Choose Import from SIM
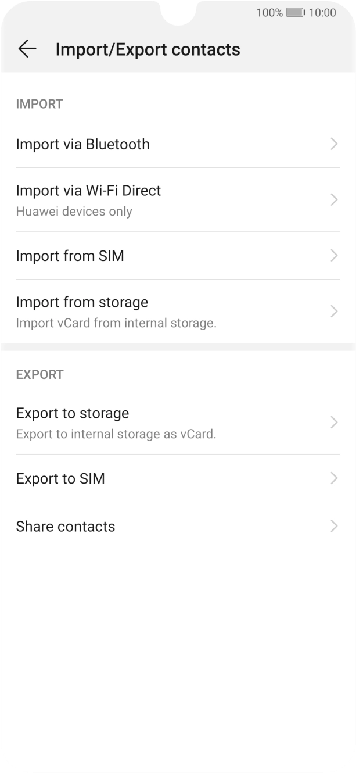The height and width of the screenshot is (773, 356). [x=70, y=256]
